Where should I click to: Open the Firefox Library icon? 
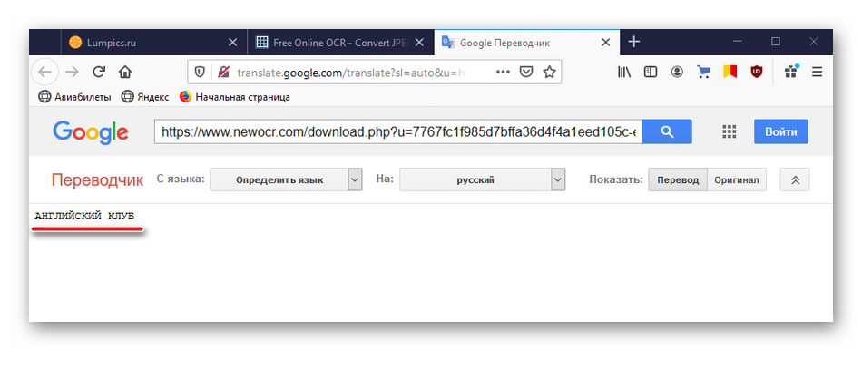pyautogui.click(x=624, y=72)
